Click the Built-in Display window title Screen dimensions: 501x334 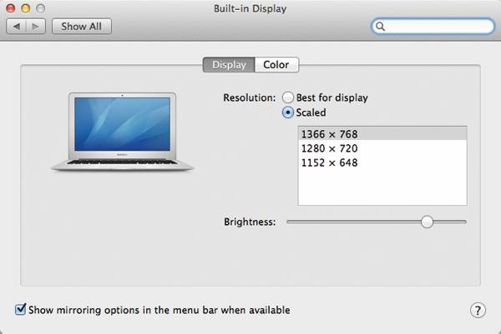point(250,8)
